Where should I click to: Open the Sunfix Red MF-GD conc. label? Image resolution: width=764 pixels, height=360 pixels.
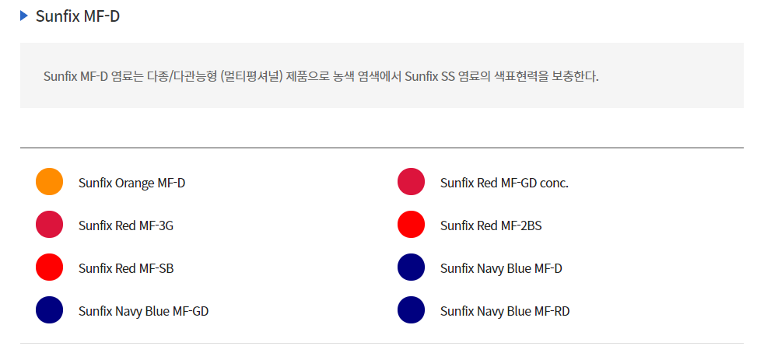pyautogui.click(x=504, y=183)
